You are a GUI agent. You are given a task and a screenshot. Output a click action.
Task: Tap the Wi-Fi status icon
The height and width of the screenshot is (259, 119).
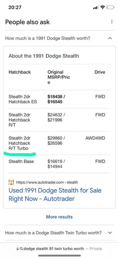point(103,7)
